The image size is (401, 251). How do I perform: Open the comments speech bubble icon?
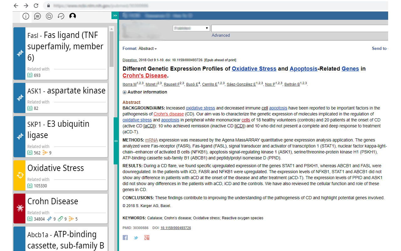[x=37, y=16]
